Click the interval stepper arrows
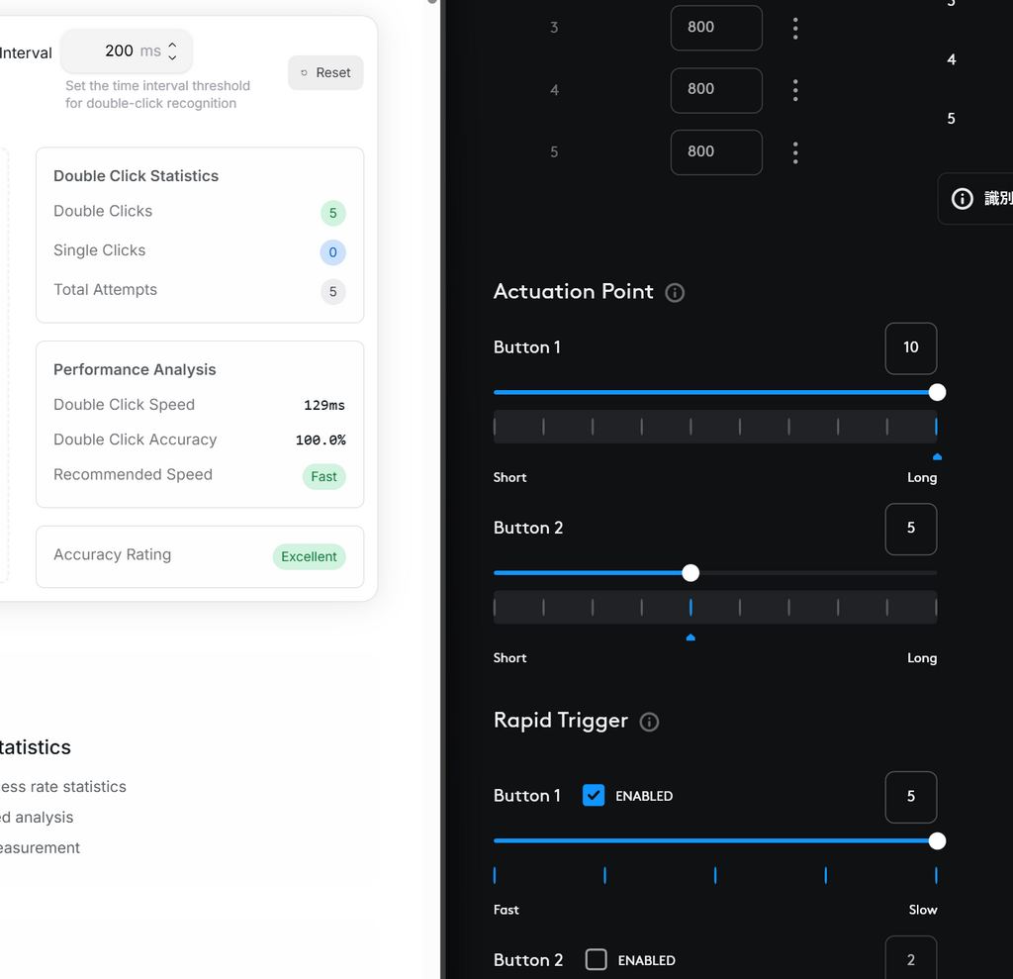Image resolution: width=1013 pixels, height=979 pixels. pos(172,50)
